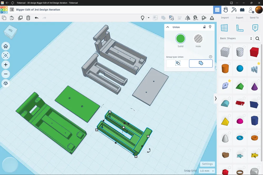The height and width of the screenshot is (175, 263).
Task: Select the first group type option
Action: click(178, 63)
